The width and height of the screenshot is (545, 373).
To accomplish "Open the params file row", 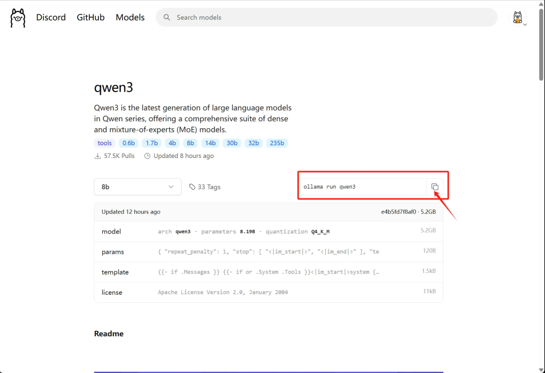I will tap(268, 252).
